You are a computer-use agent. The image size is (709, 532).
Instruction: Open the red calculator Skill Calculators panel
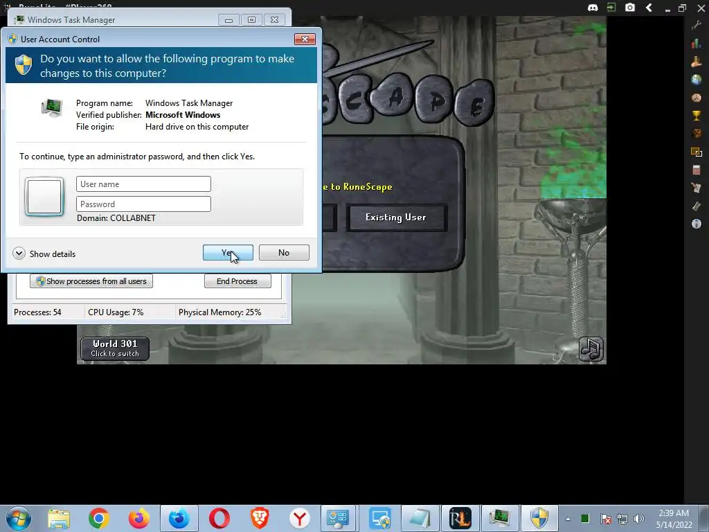tap(697, 170)
